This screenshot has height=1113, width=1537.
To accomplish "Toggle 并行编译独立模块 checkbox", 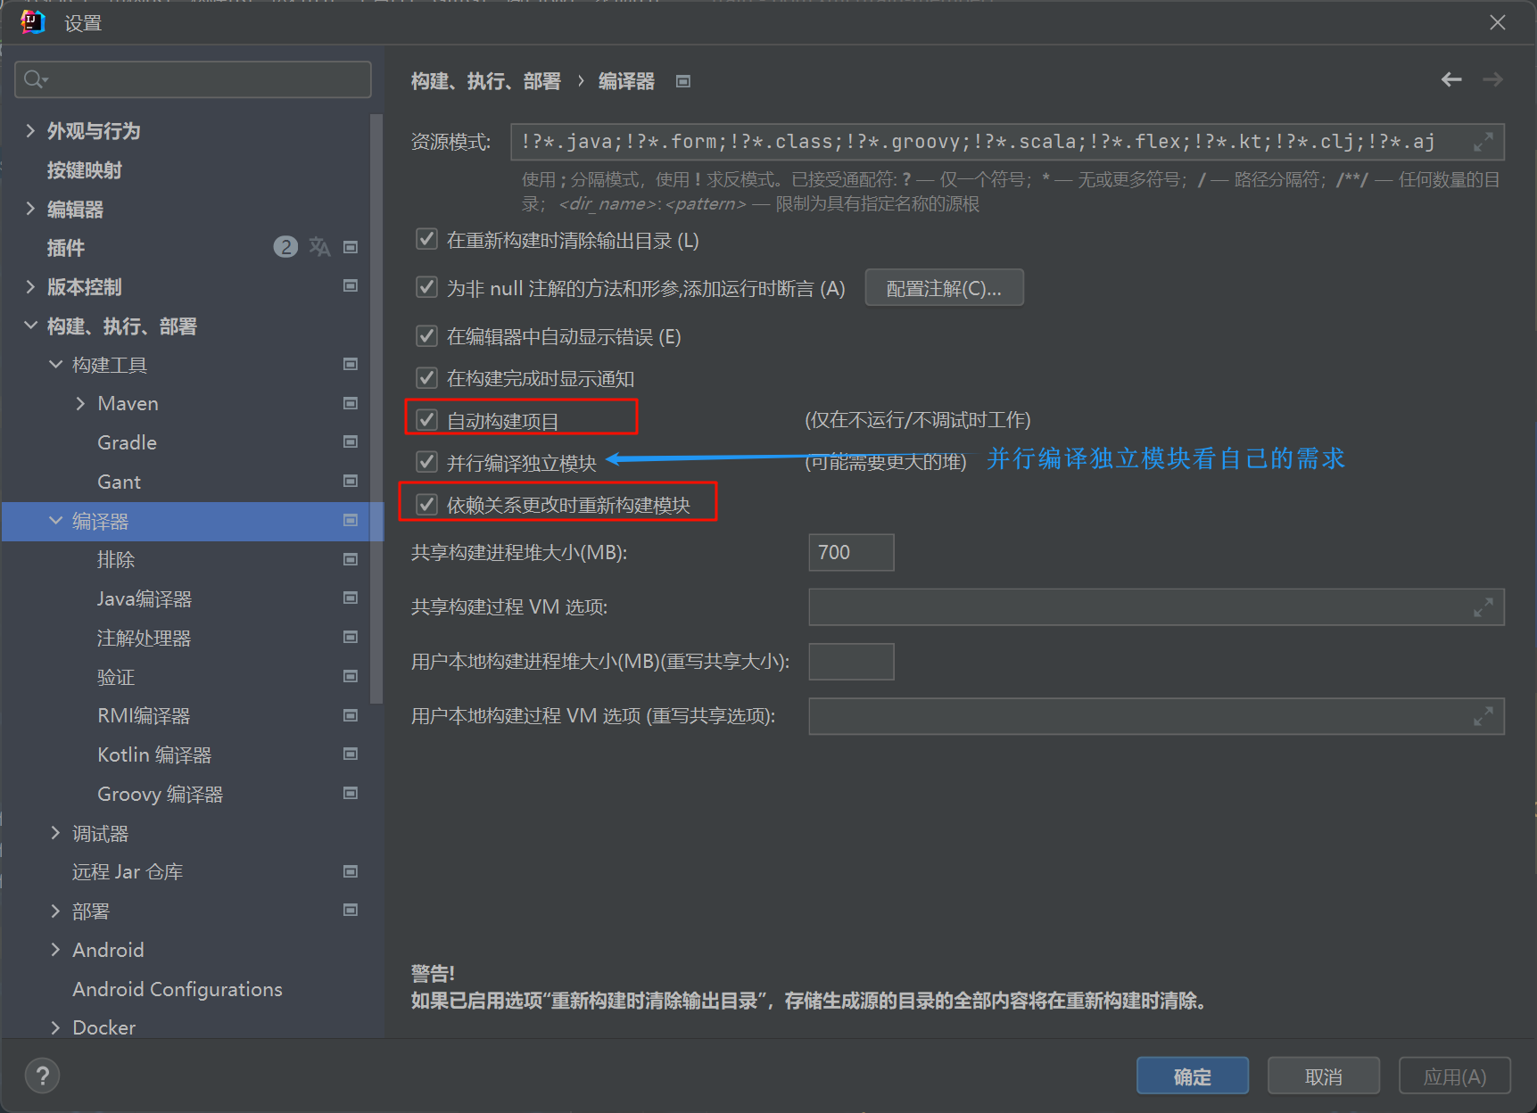I will click(x=427, y=461).
